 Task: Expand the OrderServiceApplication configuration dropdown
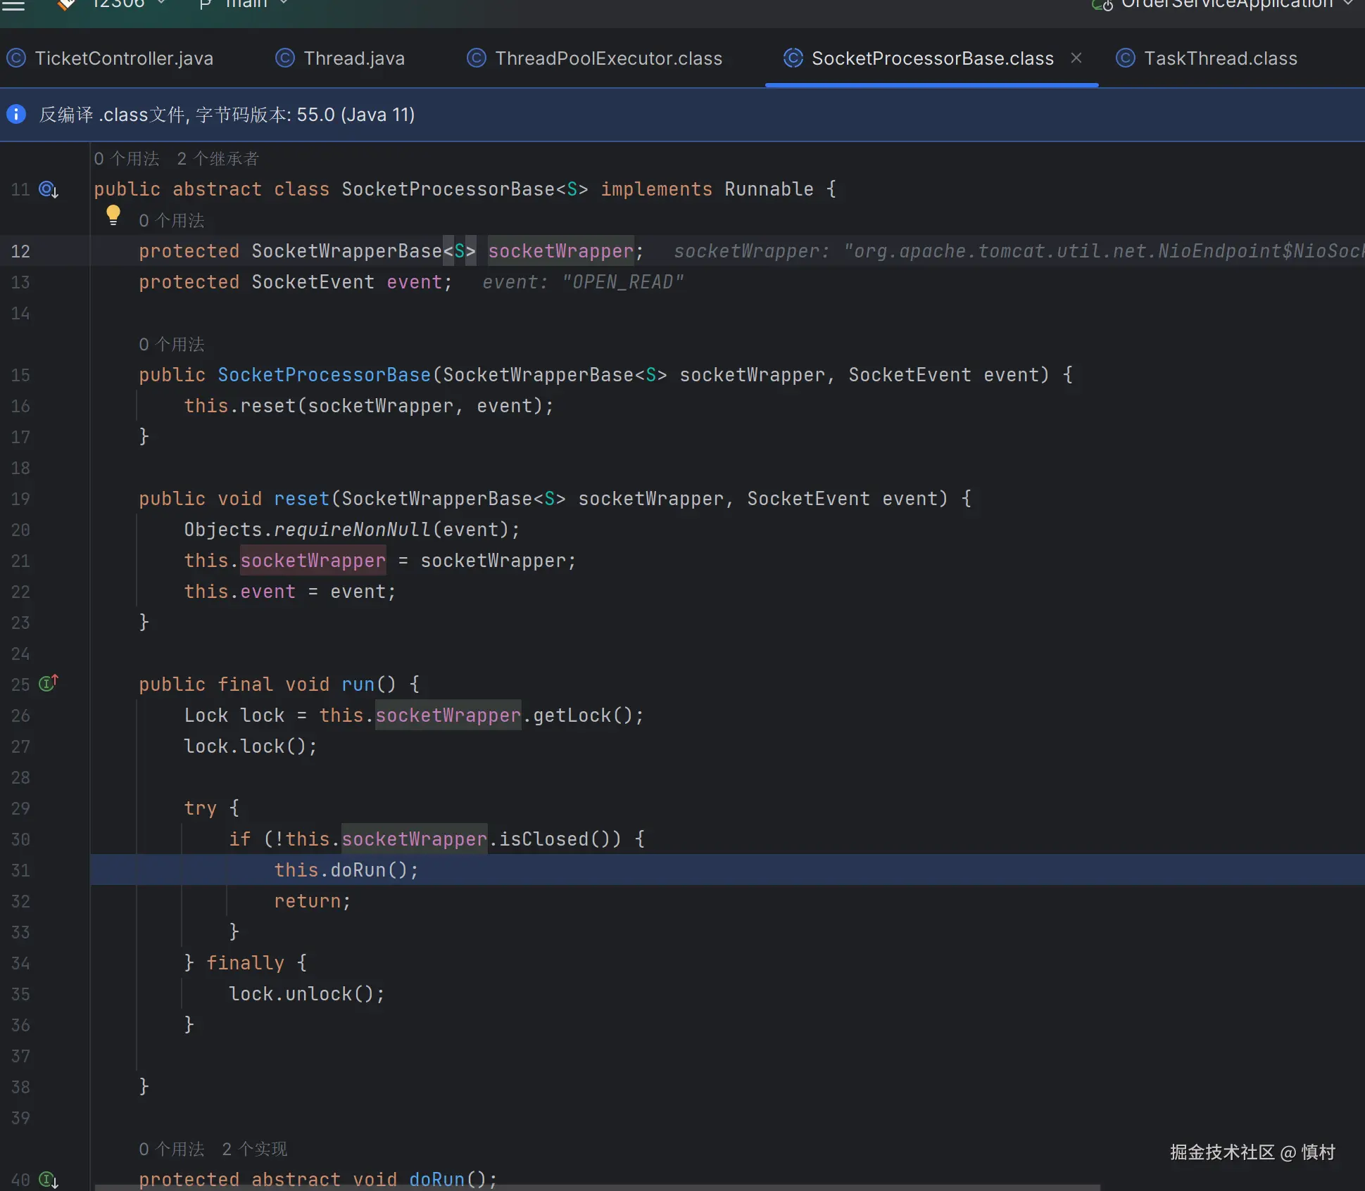(1347, 4)
